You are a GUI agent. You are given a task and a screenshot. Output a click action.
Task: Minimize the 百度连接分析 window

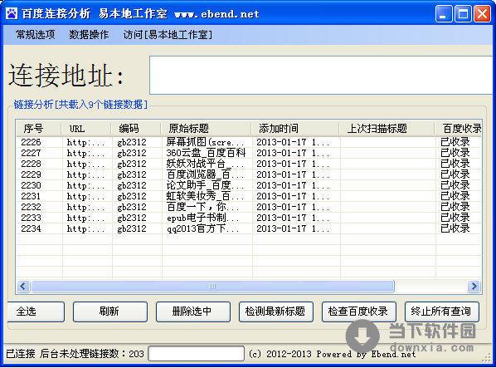(444, 14)
